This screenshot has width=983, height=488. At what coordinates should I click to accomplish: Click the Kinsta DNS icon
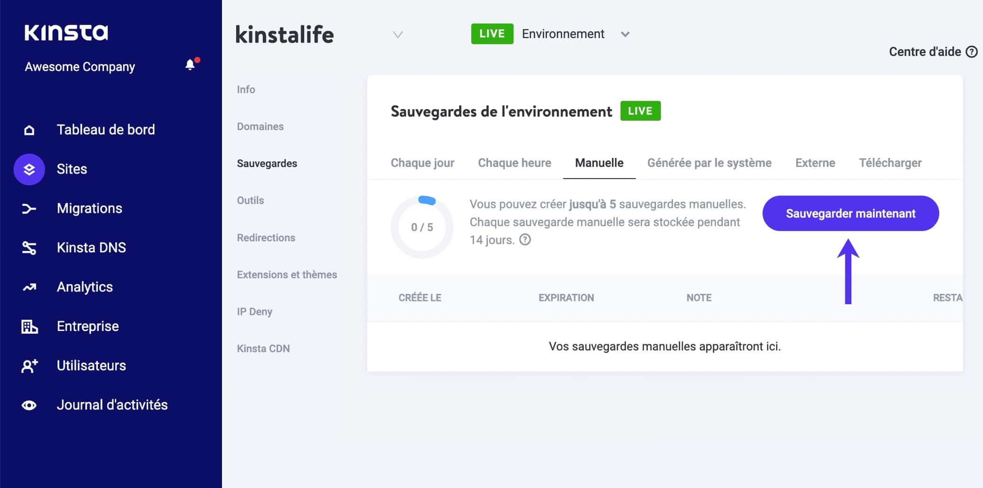click(29, 248)
